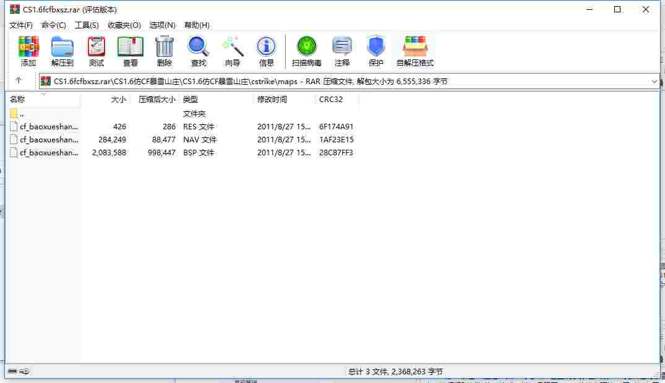Click status text 总计 3 文件
Viewport: 665px width, 383px height.
tap(367, 371)
